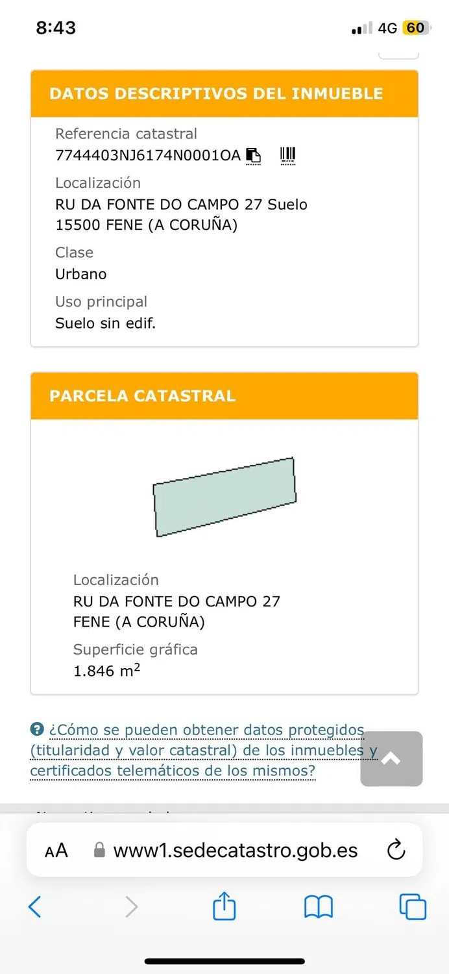The width and height of the screenshot is (449, 974).
Task: Tap the padlock icon in address bar
Action: (x=99, y=851)
